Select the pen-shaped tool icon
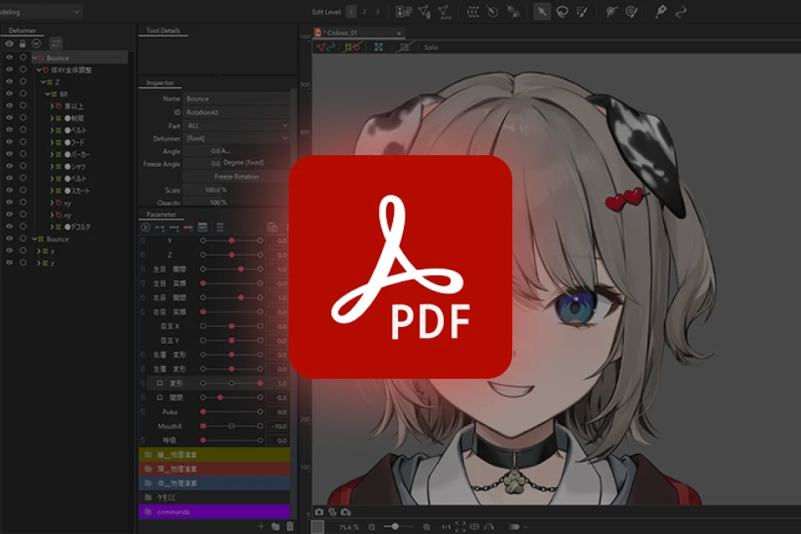This screenshot has width=801, height=534. click(x=661, y=12)
